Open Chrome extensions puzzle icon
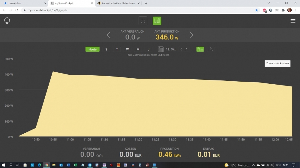The image size is (300, 168). point(283,10)
